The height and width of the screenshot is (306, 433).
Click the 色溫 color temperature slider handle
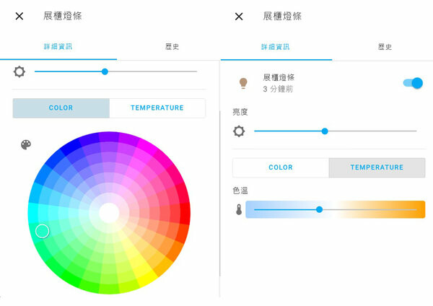tap(319, 209)
